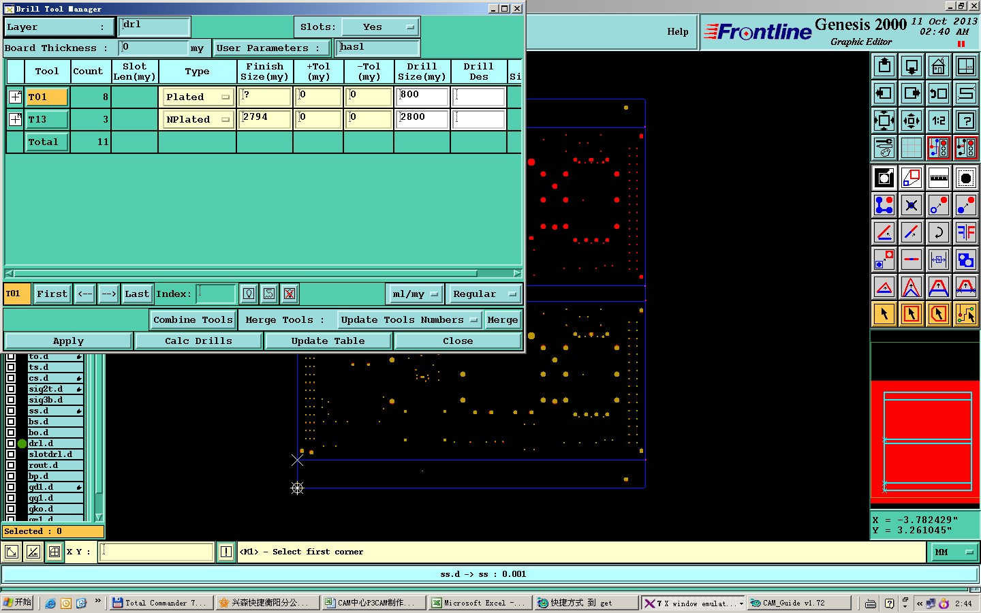Select the 1:2 zoom scale icon
Image resolution: width=981 pixels, height=613 pixels.
coord(938,121)
